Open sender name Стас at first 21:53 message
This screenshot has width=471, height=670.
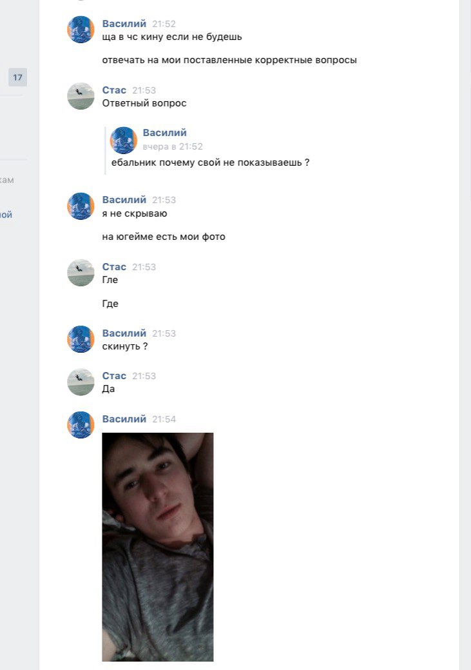[x=114, y=90]
